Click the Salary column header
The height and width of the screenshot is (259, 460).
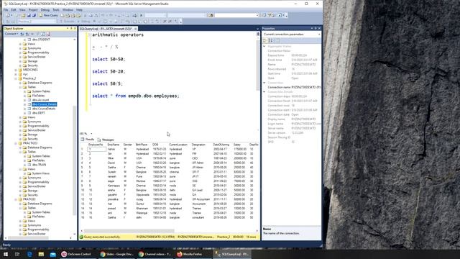click(x=237, y=145)
